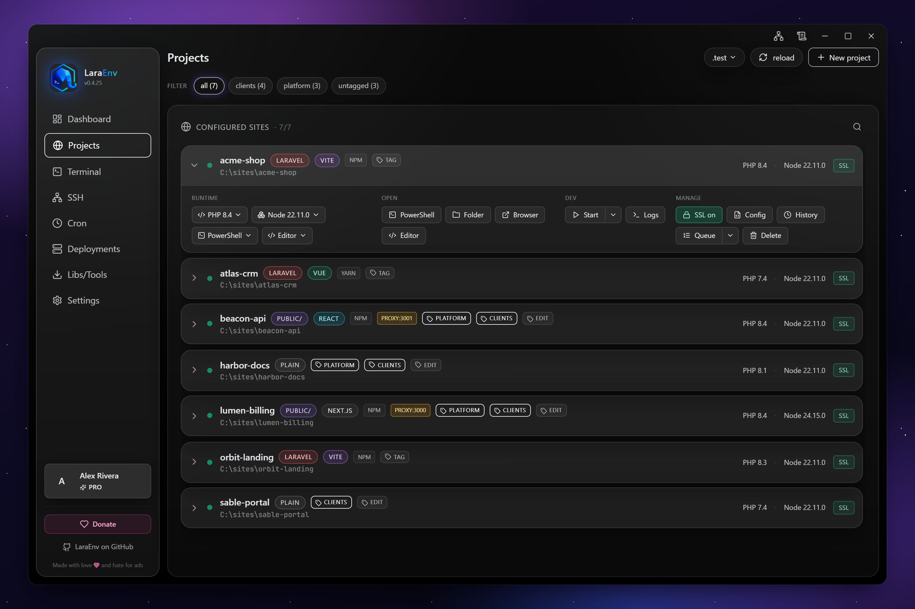Expand the atlas-crm project row

[x=194, y=278]
